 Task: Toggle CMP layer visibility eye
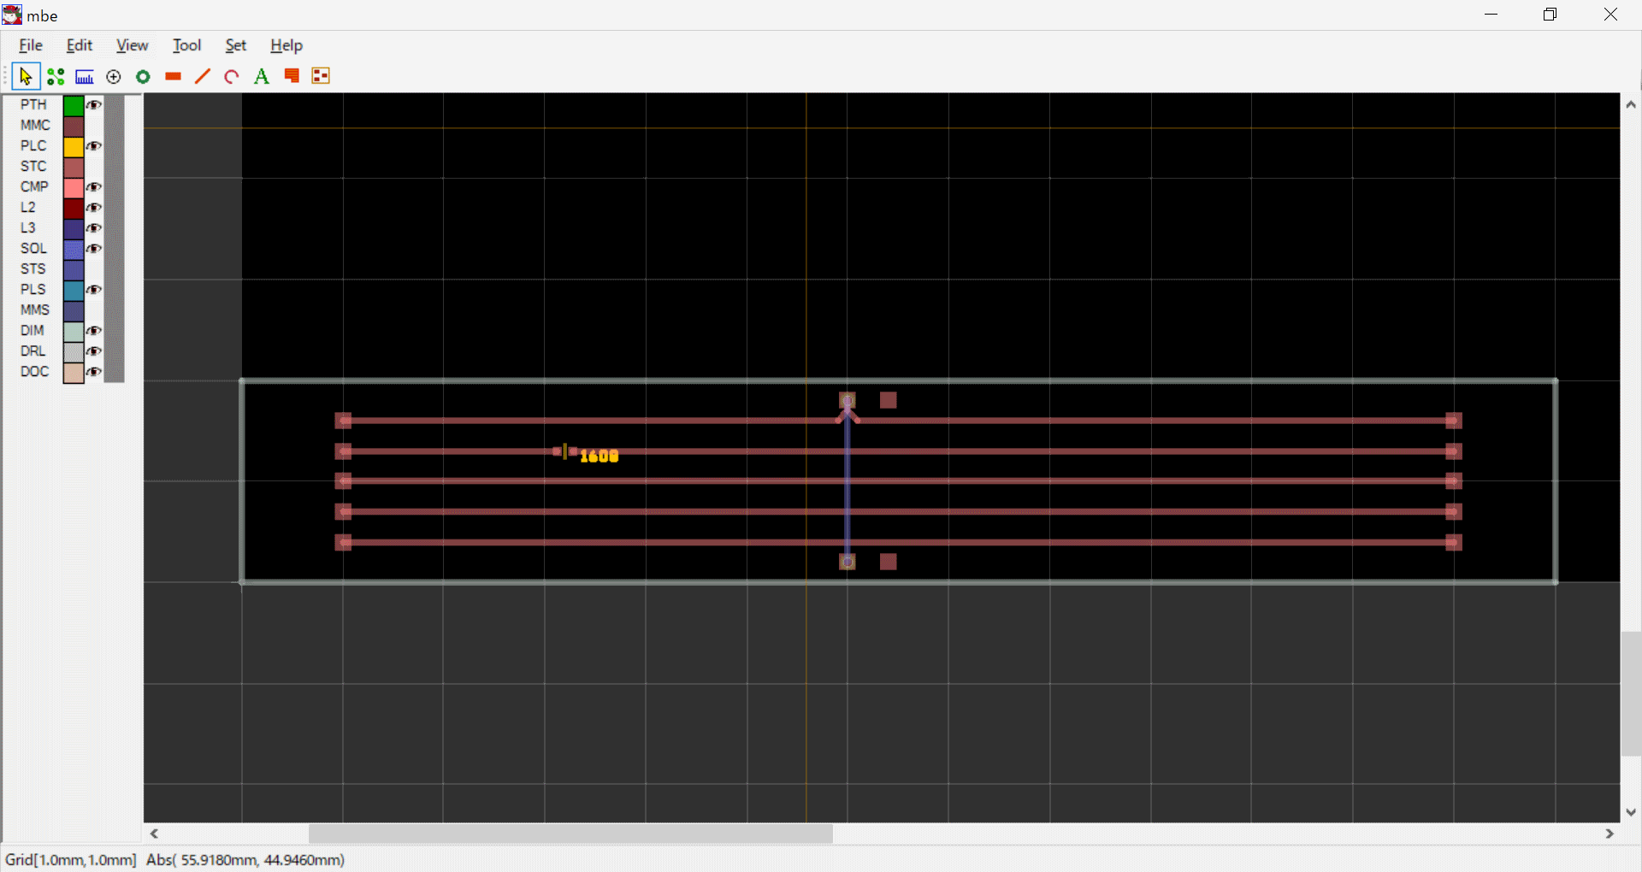94,187
